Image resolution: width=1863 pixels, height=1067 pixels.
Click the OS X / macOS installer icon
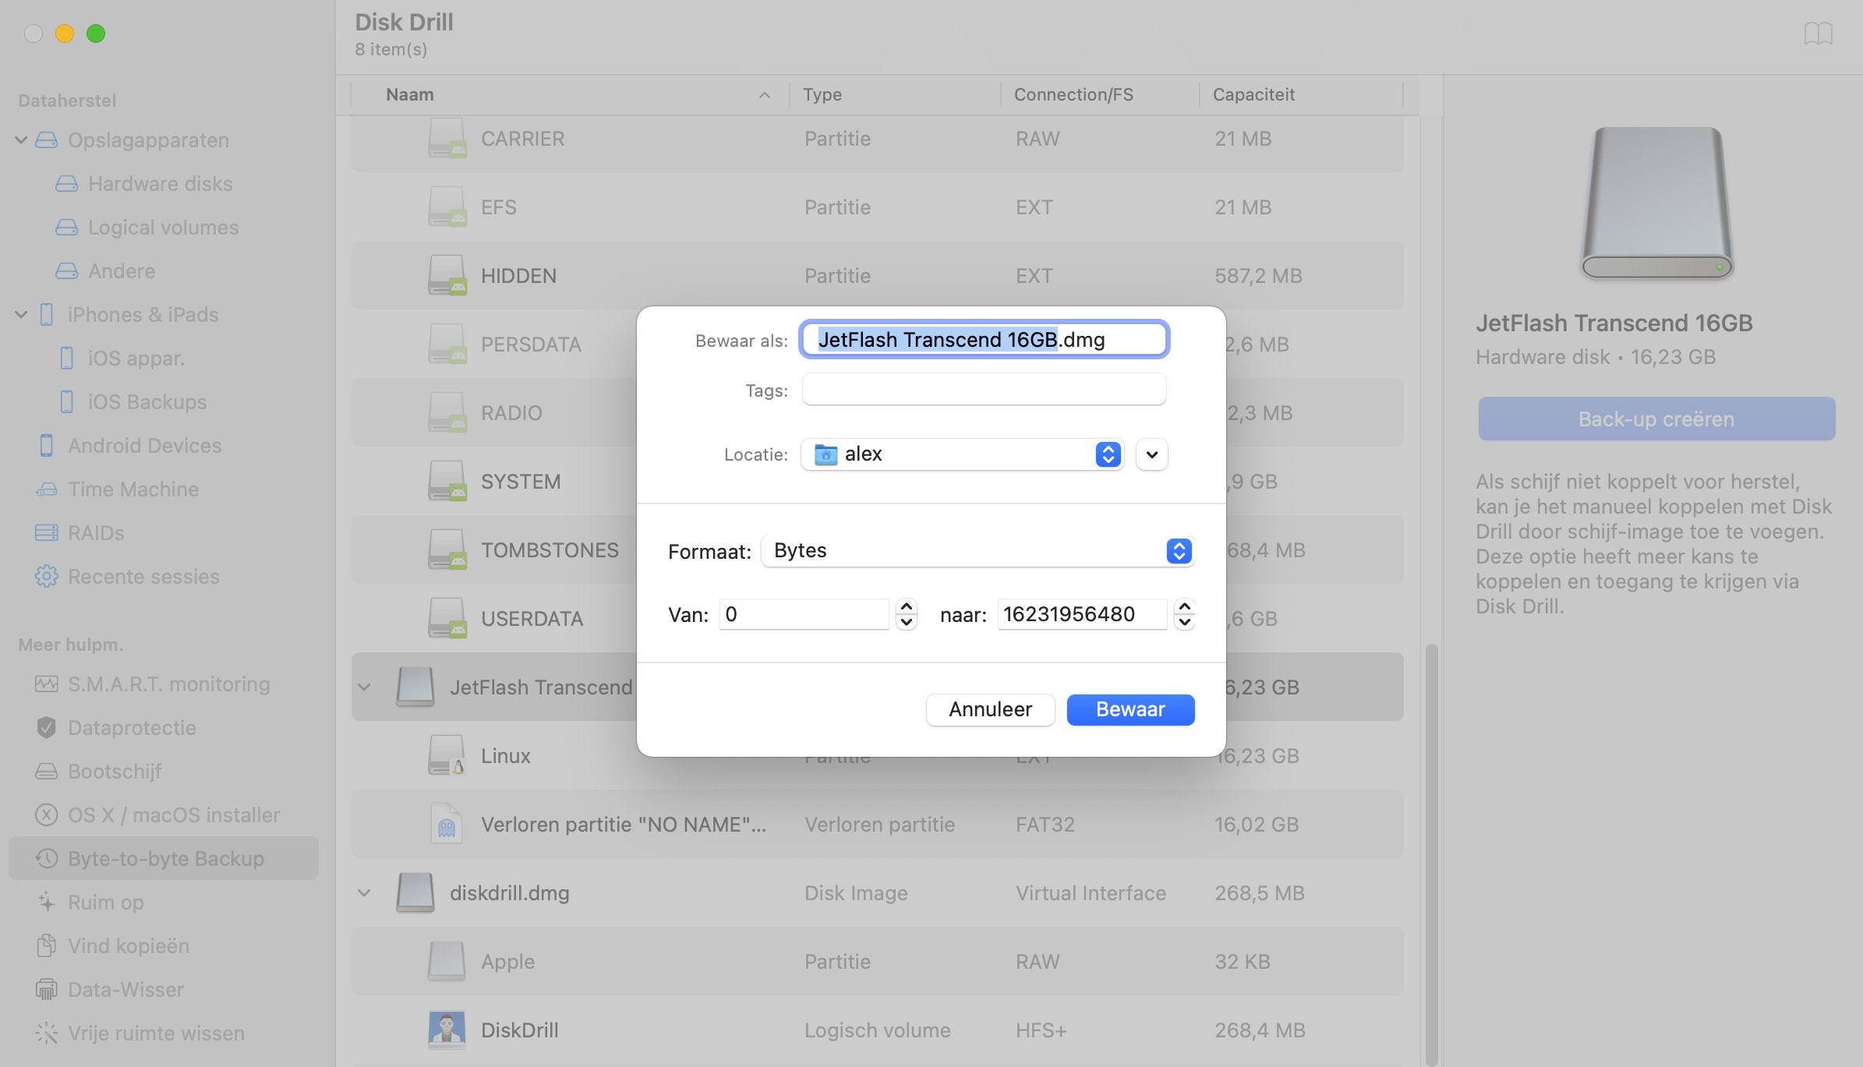(x=47, y=815)
